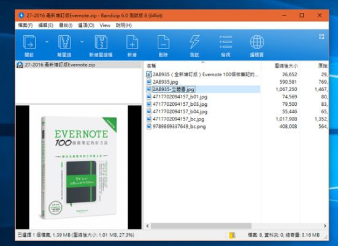The height and width of the screenshot is (246, 338).
Task: Click compressed size value 408,008
Action: coord(288,126)
